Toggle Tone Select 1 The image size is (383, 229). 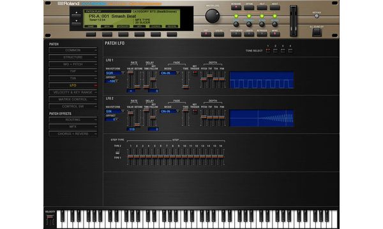(268, 51)
